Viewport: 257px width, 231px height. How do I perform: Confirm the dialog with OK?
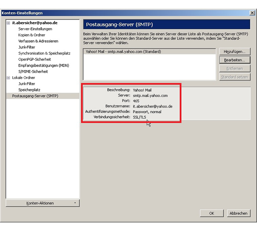coord(212,213)
